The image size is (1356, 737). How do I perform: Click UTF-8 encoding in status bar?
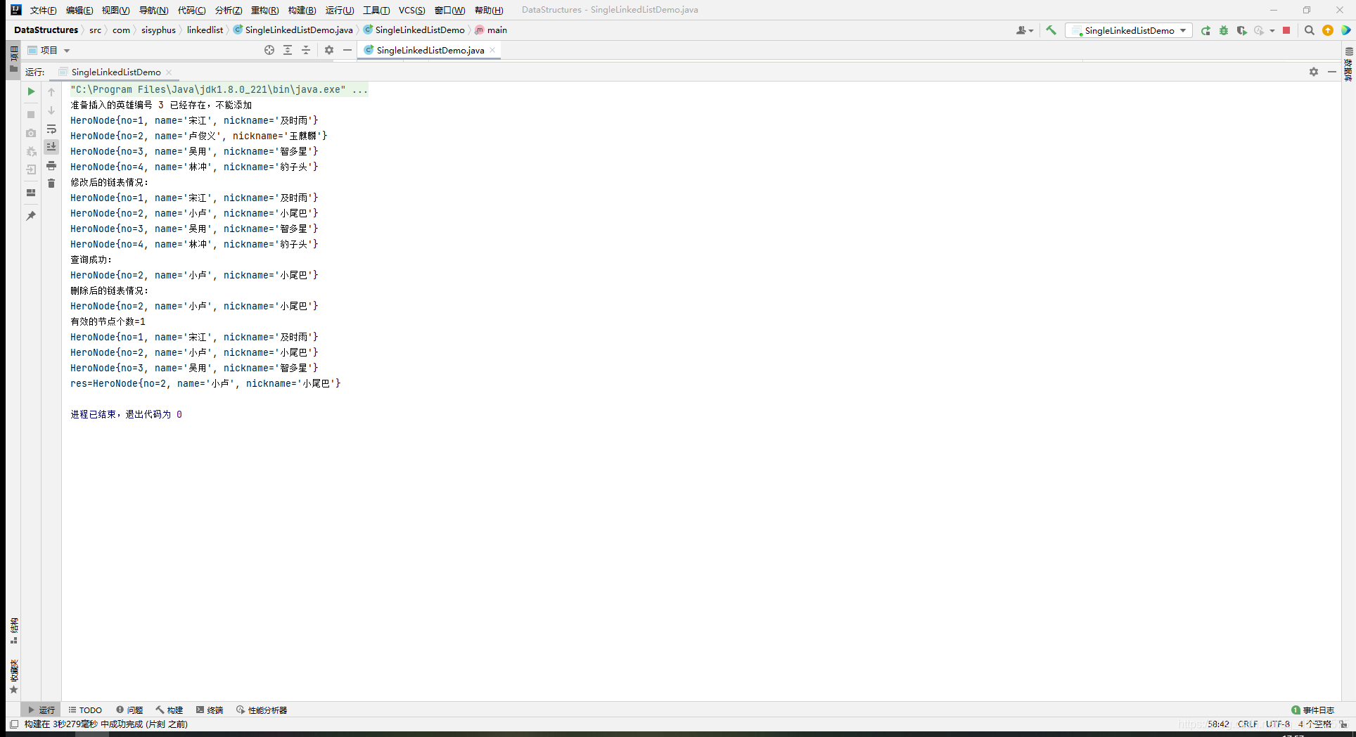pos(1278,724)
